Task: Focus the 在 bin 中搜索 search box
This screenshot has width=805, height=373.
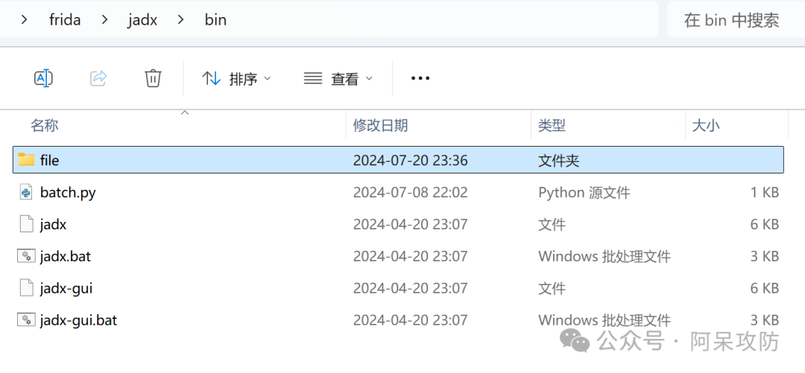Action: click(736, 19)
